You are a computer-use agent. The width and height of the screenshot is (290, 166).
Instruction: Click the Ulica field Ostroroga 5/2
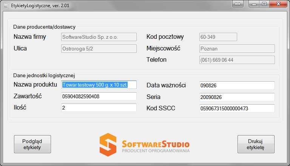point(99,49)
